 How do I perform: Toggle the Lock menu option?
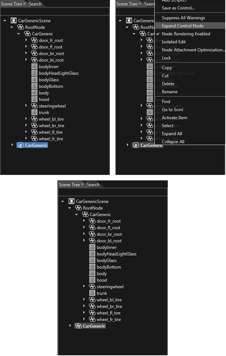coord(166,58)
